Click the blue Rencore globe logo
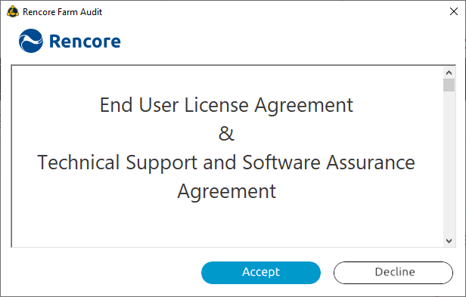Image resolution: width=466 pixels, height=297 pixels. coord(30,41)
